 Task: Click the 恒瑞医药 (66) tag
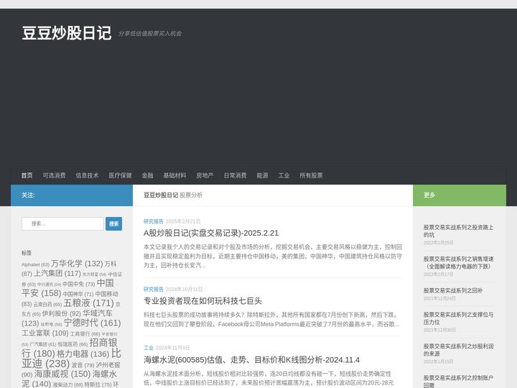(x=73, y=344)
